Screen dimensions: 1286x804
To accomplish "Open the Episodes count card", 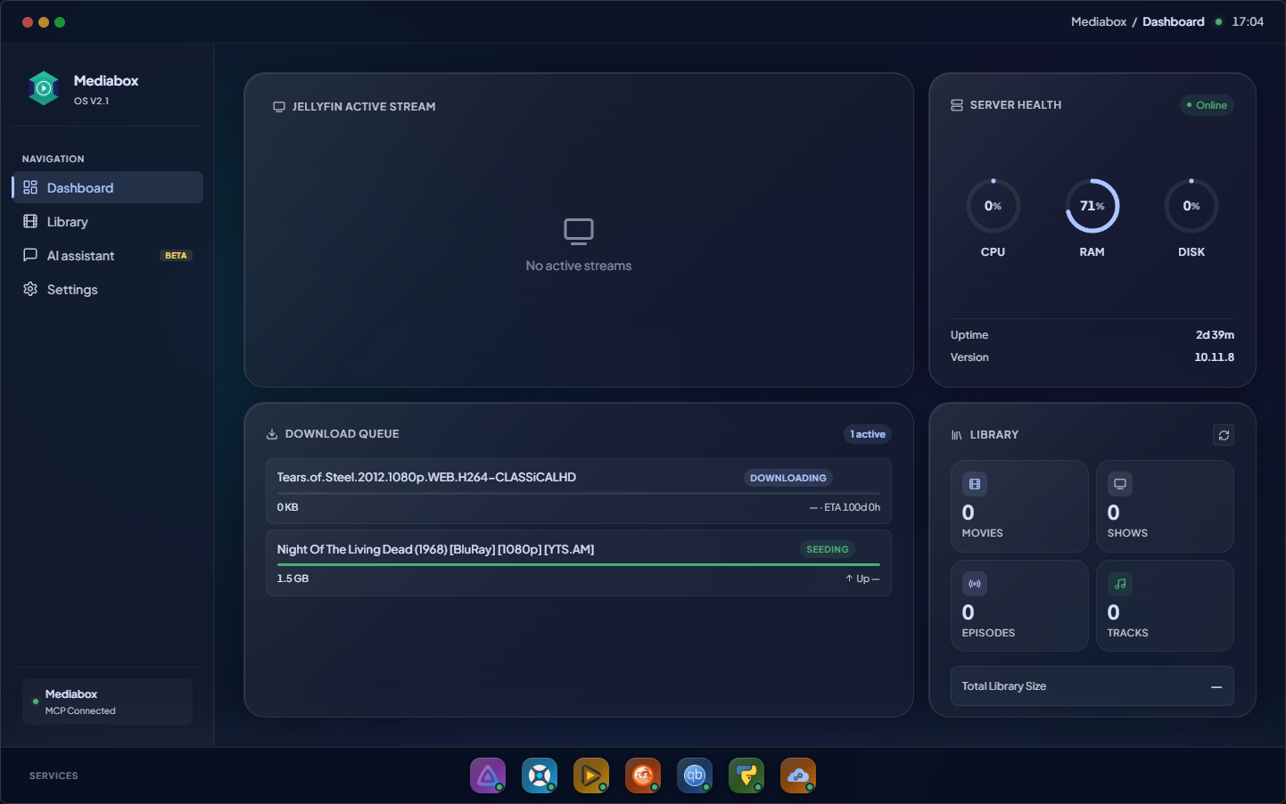I will (1019, 606).
